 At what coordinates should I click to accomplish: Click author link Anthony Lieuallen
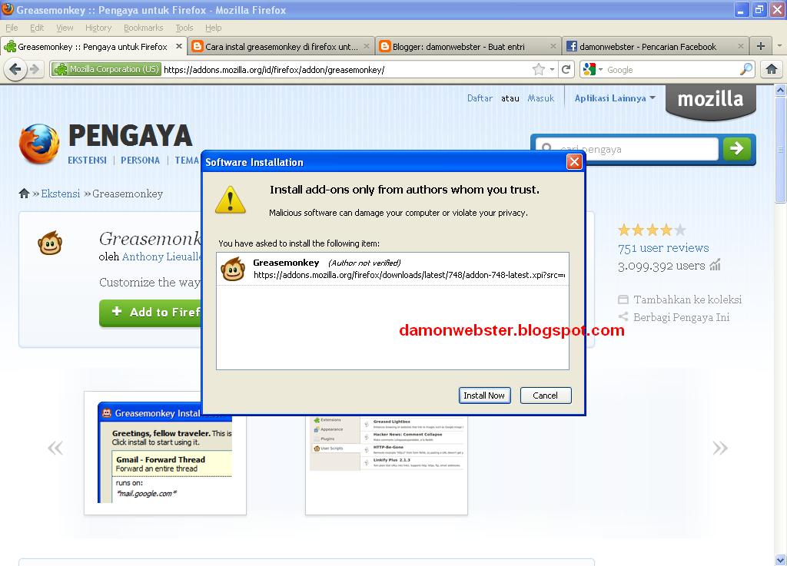click(x=161, y=257)
